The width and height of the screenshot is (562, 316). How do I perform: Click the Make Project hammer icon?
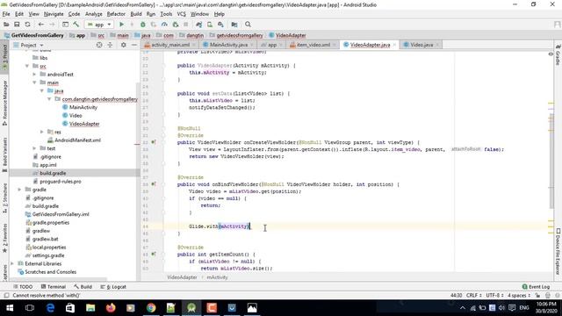[76, 25]
